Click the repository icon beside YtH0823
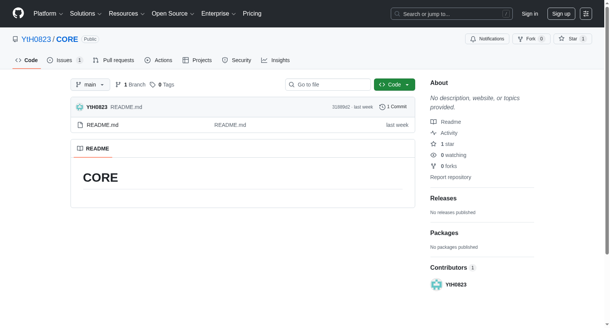This screenshot has width=610, height=328. [15, 39]
